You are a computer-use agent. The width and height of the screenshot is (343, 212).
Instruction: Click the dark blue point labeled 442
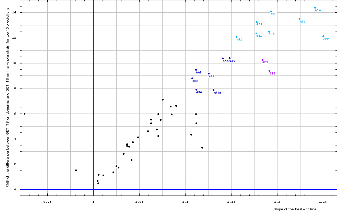coord(196,70)
